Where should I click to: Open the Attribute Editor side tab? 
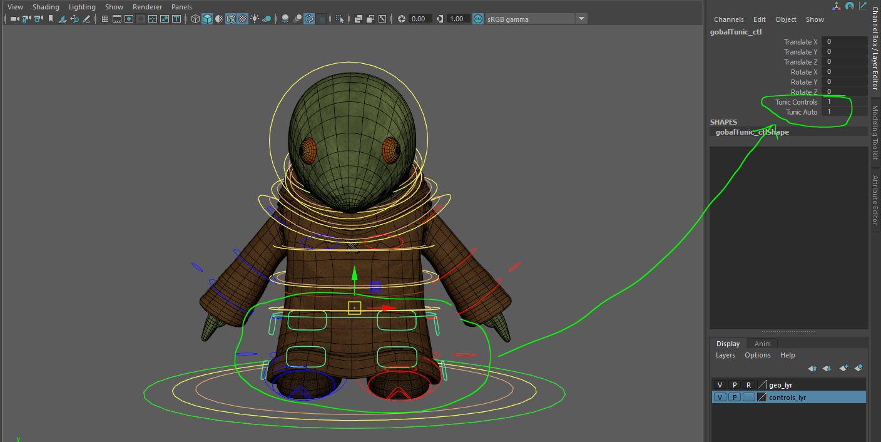tap(875, 200)
